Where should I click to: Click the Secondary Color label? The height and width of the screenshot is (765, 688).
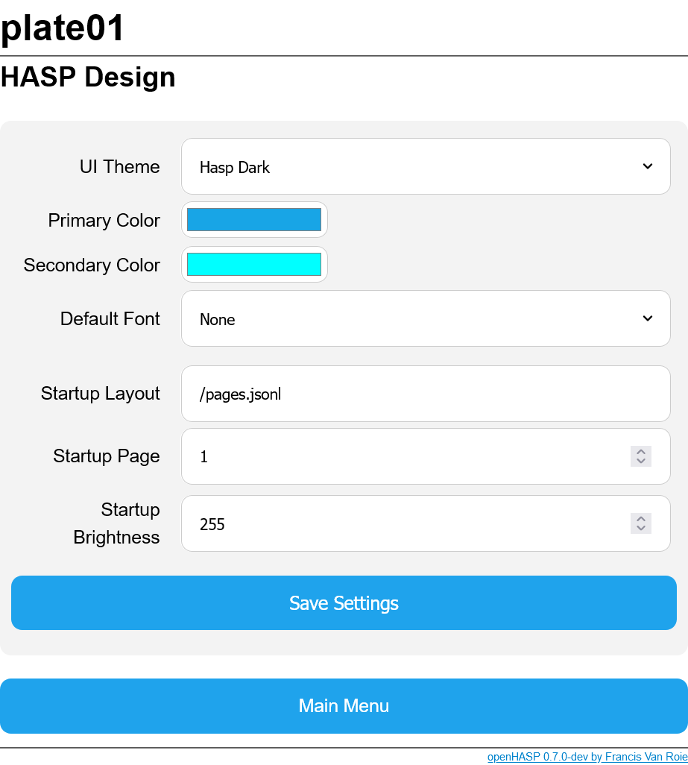click(92, 265)
